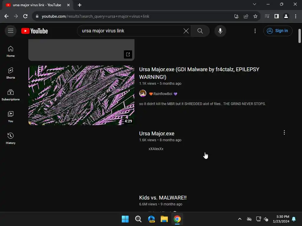This screenshot has height=226, width=302.
Task: Open the notifications bell
Action: click(294, 219)
